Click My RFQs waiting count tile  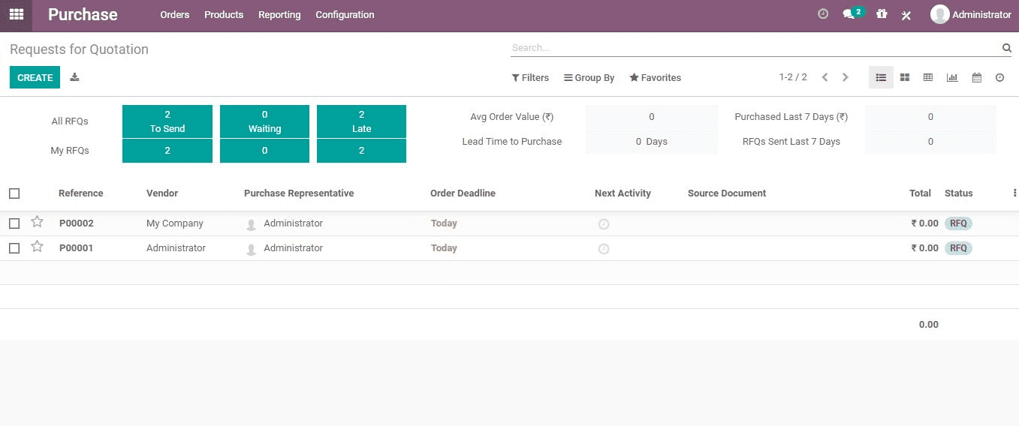point(264,151)
